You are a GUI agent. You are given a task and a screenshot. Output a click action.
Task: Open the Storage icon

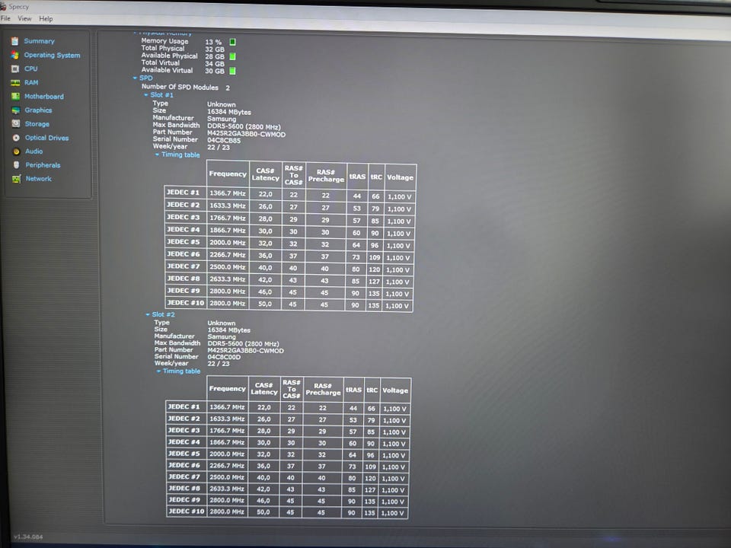[16, 123]
